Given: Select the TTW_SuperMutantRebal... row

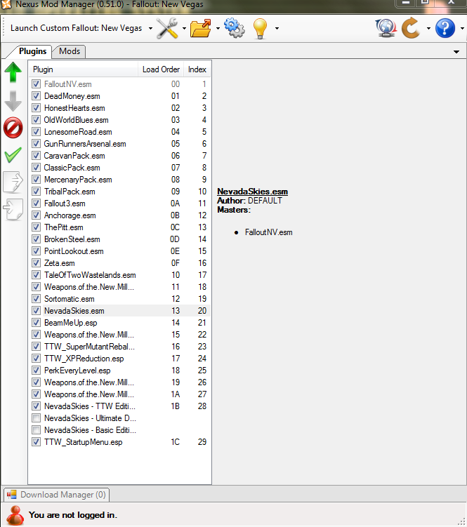Looking at the screenshot, I should coord(119,347).
